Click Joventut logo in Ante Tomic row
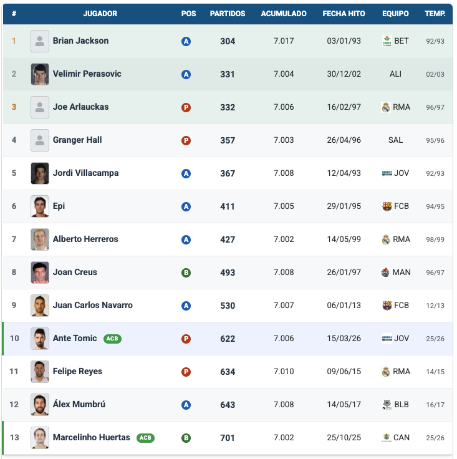Screen dimensions: 457x459 tap(387, 339)
